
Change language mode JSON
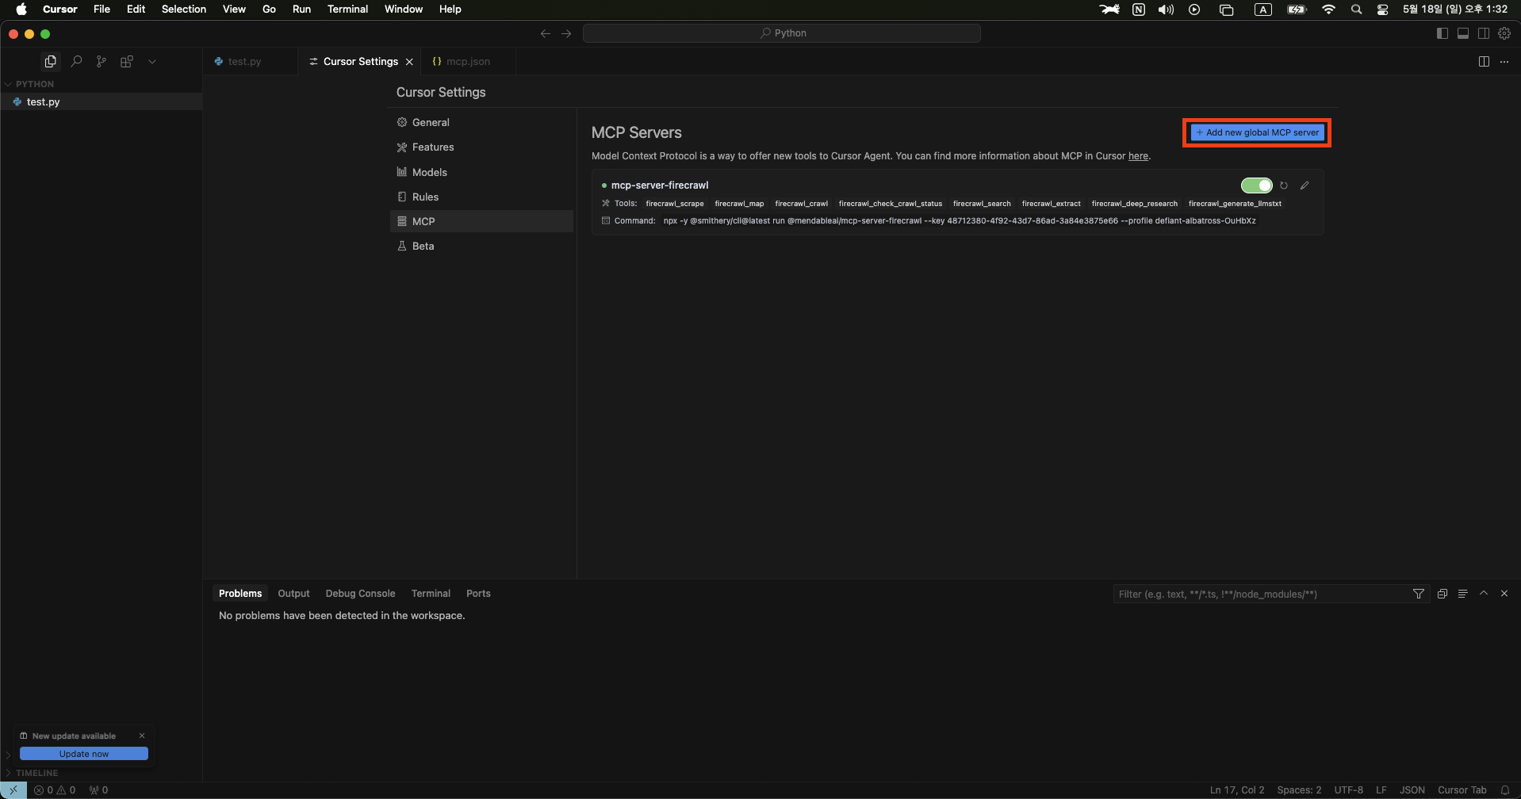tap(1412, 790)
